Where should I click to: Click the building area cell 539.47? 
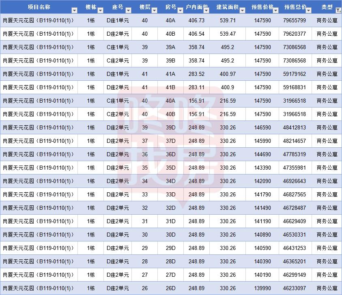coord(227,34)
